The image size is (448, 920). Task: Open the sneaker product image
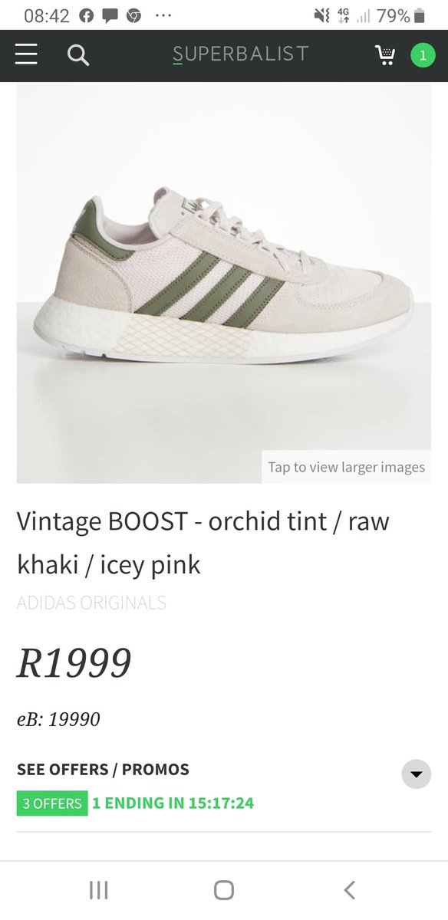pyautogui.click(x=224, y=282)
